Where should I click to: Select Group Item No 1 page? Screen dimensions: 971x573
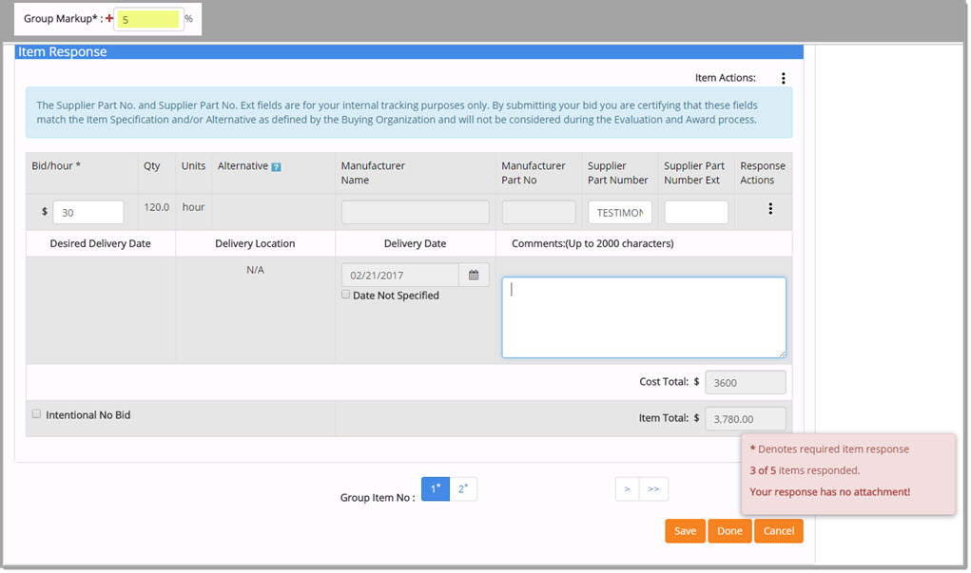pos(436,488)
